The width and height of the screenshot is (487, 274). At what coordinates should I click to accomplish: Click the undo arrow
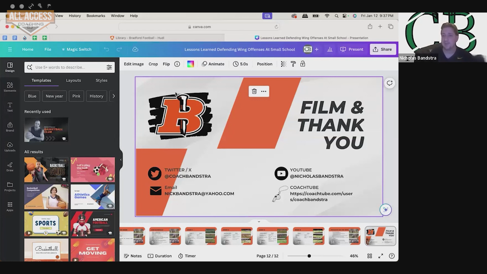[x=107, y=49]
